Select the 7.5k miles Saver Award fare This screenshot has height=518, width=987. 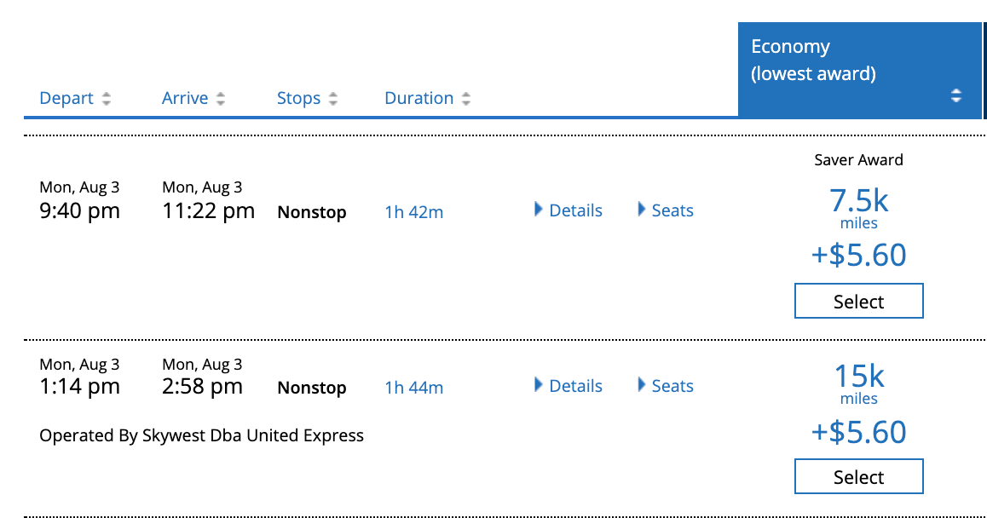(x=858, y=302)
